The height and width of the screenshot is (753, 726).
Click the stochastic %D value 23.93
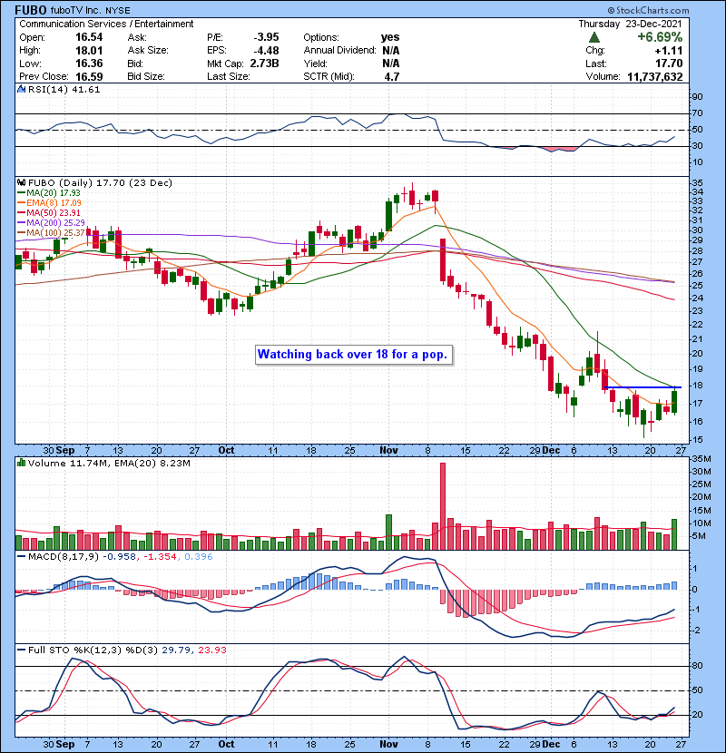pos(211,650)
